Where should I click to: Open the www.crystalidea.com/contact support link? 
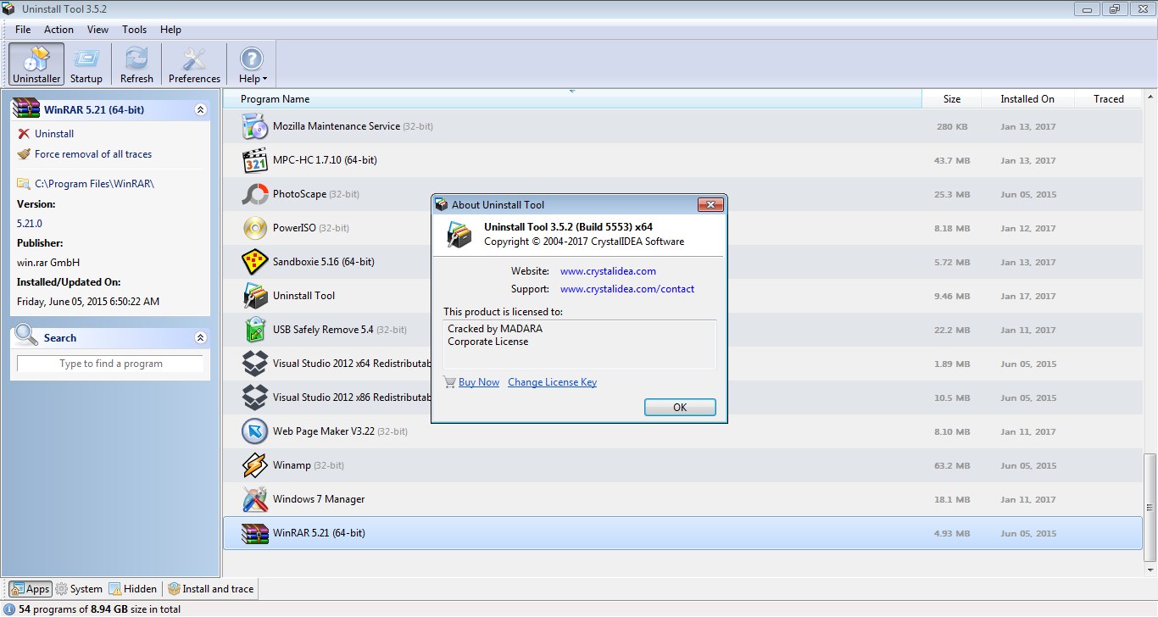coord(627,289)
